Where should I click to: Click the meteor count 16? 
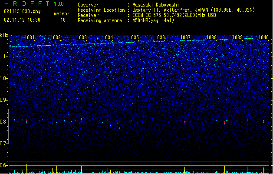coord(63,20)
